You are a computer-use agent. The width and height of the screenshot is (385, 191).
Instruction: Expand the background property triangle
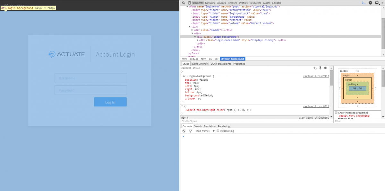[202, 95]
